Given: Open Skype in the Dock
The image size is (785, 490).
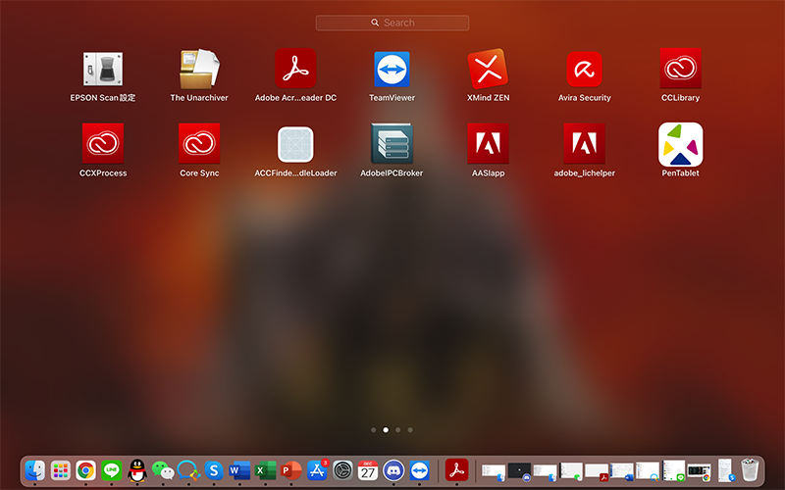Looking at the screenshot, I should click(x=214, y=470).
